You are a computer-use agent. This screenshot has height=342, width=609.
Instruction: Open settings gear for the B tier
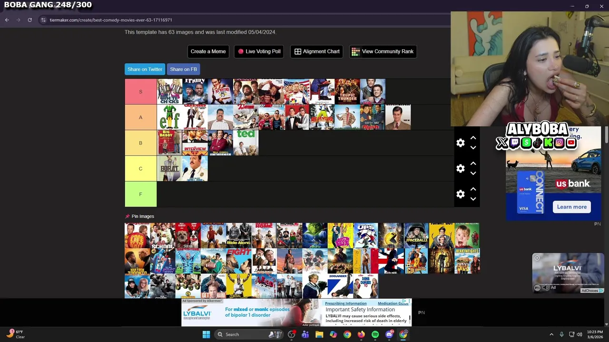coord(460,143)
